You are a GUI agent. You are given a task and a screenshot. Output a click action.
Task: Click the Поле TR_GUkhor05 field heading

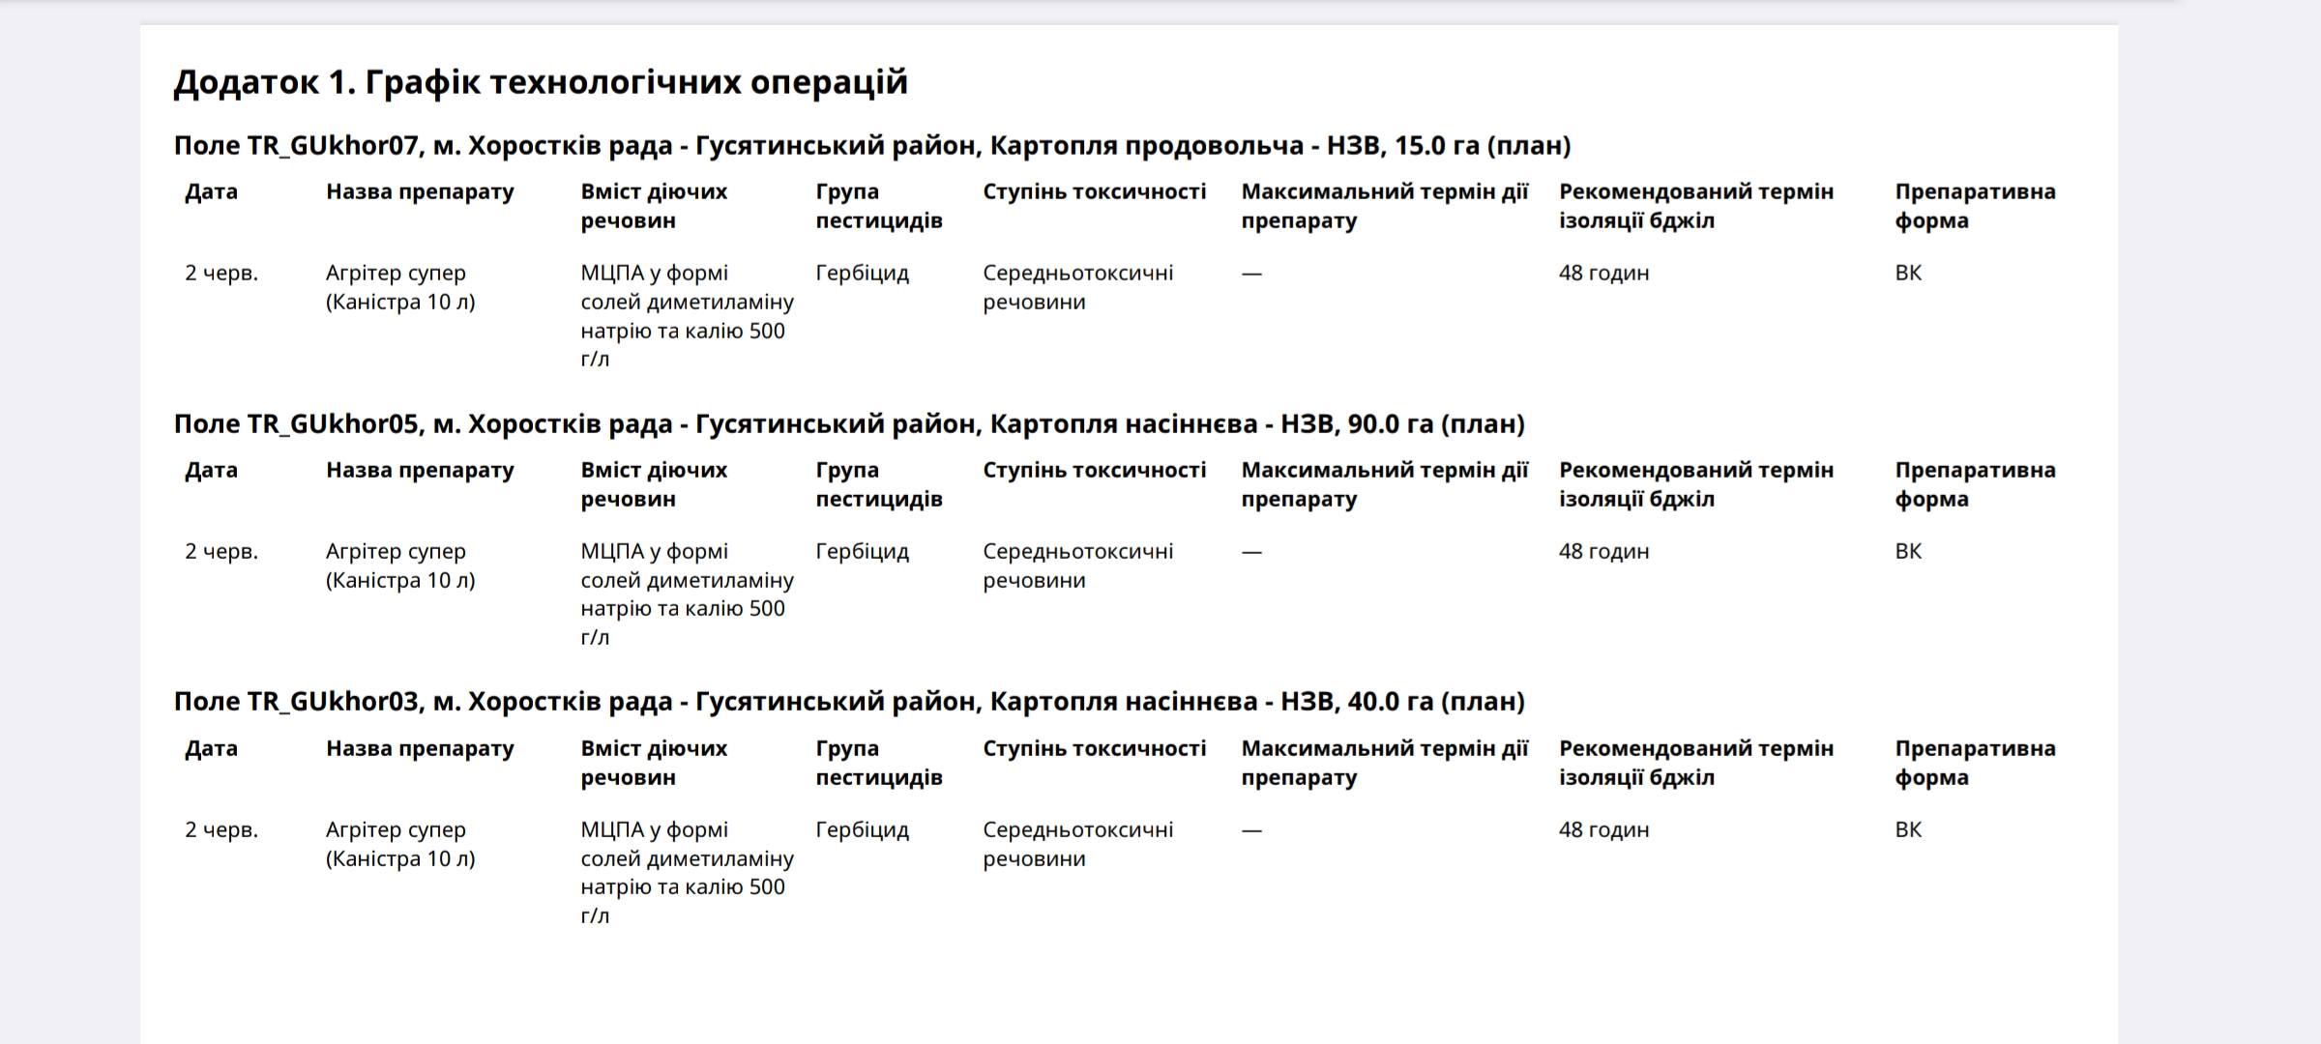coord(848,424)
